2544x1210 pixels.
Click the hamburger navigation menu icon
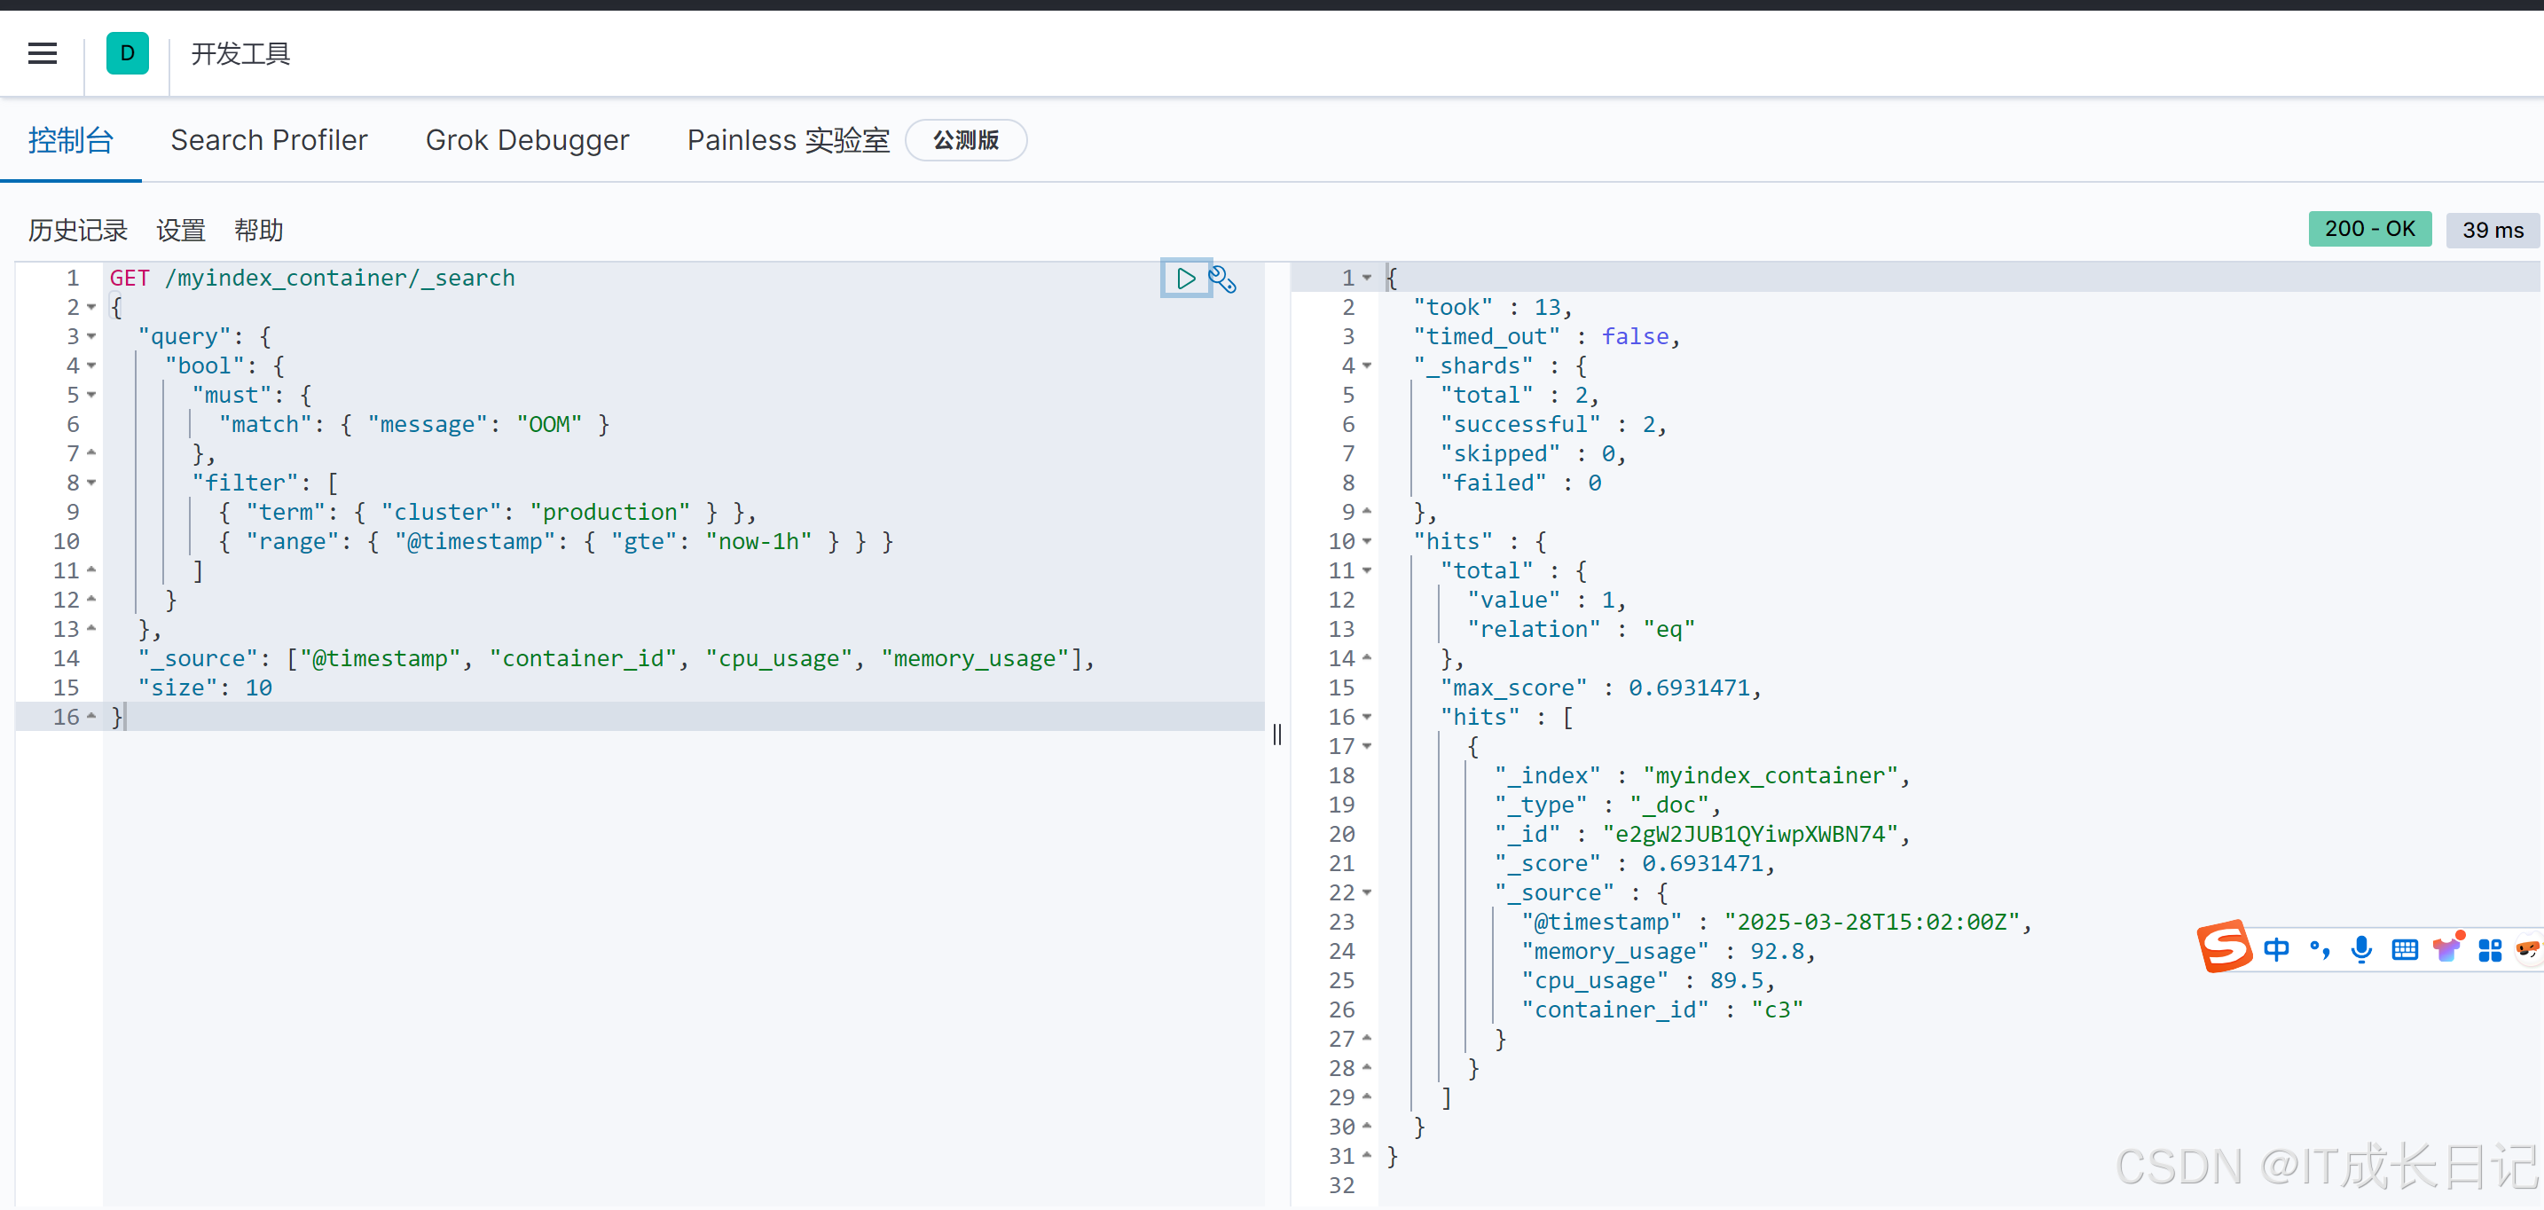(x=43, y=53)
